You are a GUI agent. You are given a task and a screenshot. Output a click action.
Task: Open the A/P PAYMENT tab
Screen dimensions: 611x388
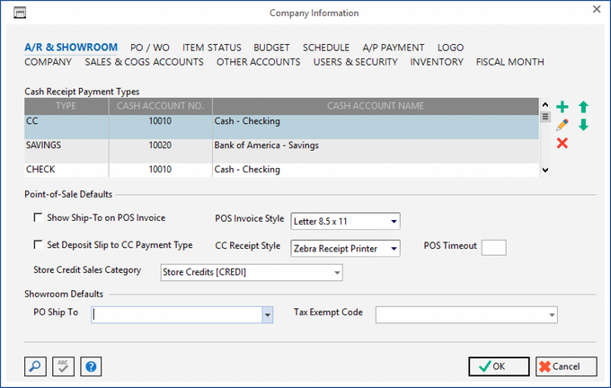coord(394,48)
